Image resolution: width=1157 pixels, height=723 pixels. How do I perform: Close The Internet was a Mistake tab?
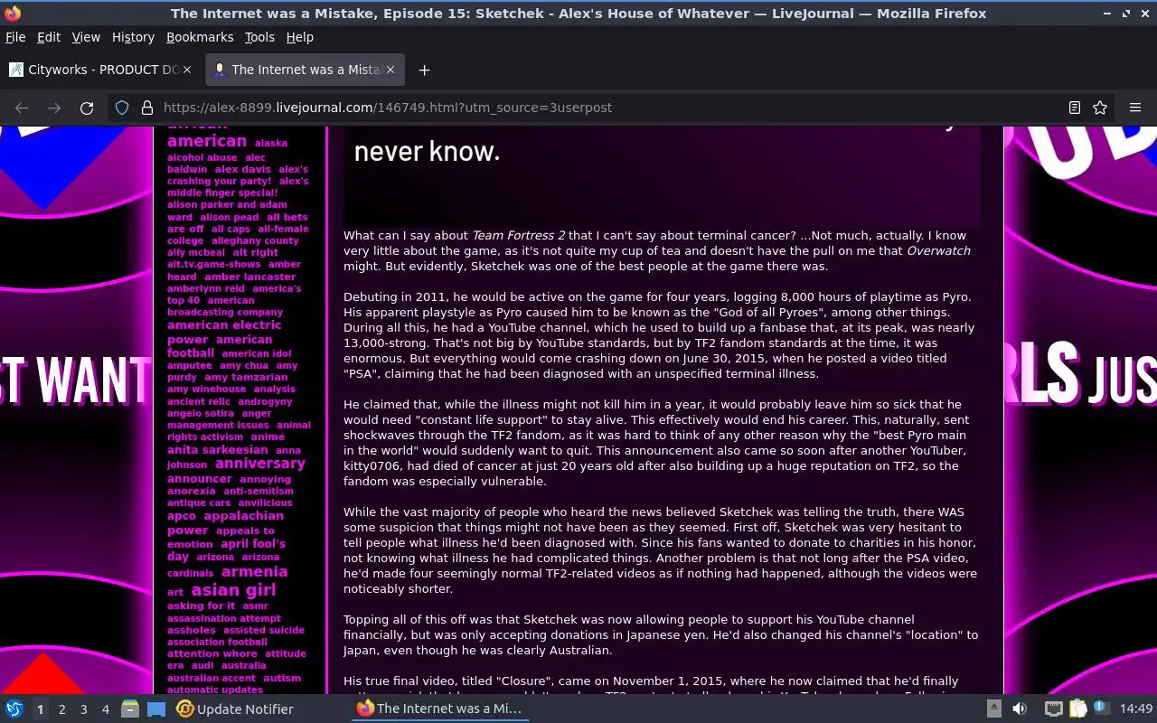[x=390, y=70]
